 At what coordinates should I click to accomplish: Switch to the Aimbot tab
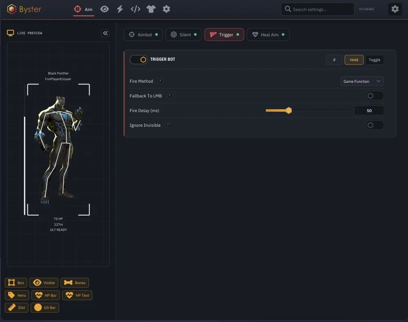[143, 35]
